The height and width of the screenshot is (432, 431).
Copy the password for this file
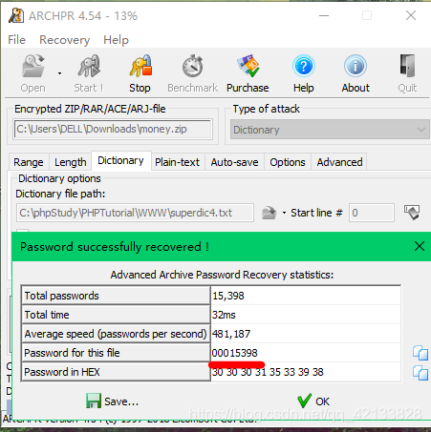[x=420, y=353]
